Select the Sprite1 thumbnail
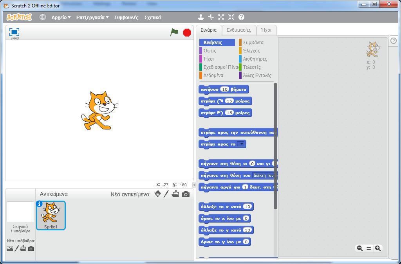Image resolution: width=401 pixels, height=264 pixels. [51, 215]
